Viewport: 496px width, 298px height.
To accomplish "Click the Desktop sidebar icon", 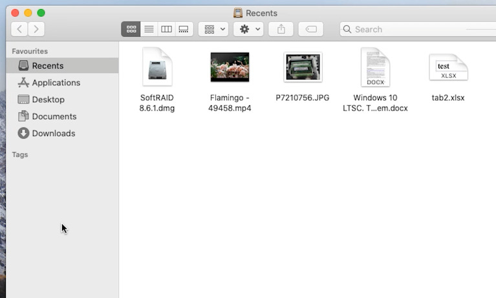I will point(23,100).
